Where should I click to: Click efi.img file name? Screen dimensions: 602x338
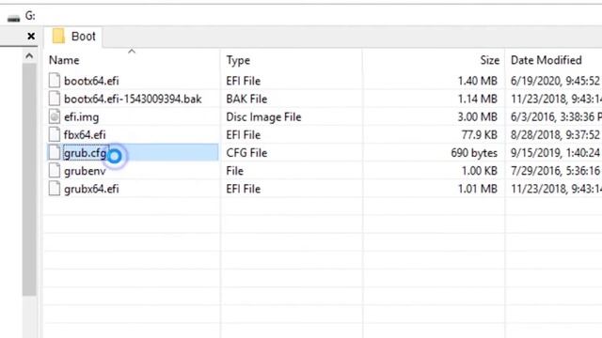click(82, 116)
